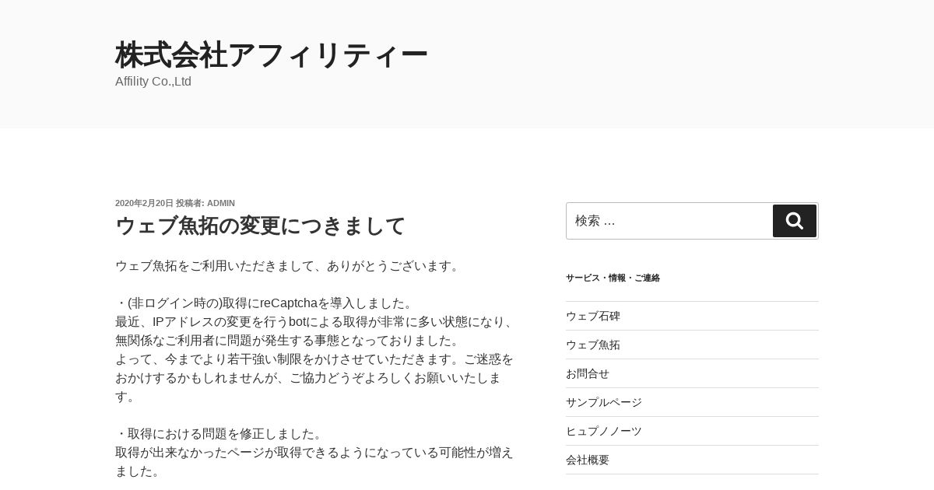Open sidebar link サンプルページ
This screenshot has width=934, height=490.
click(604, 402)
